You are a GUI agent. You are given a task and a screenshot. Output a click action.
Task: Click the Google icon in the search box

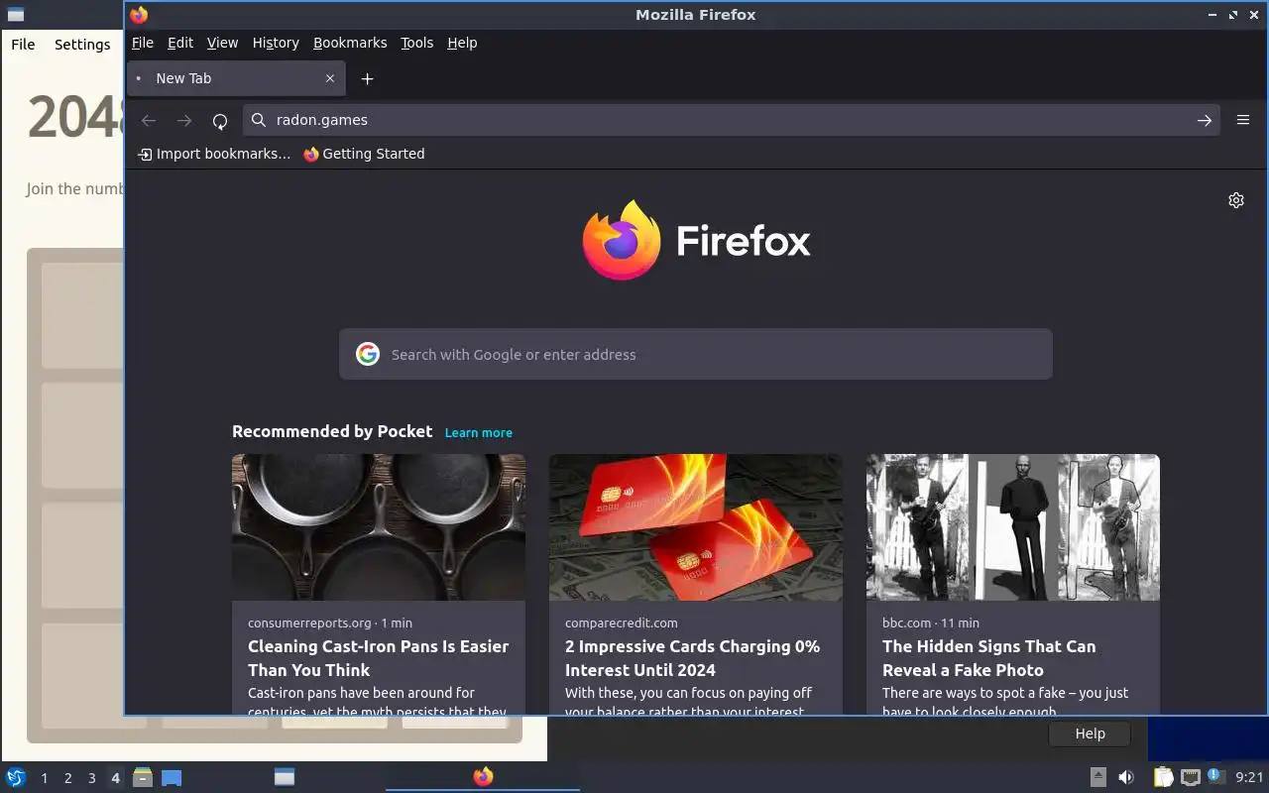[368, 354]
